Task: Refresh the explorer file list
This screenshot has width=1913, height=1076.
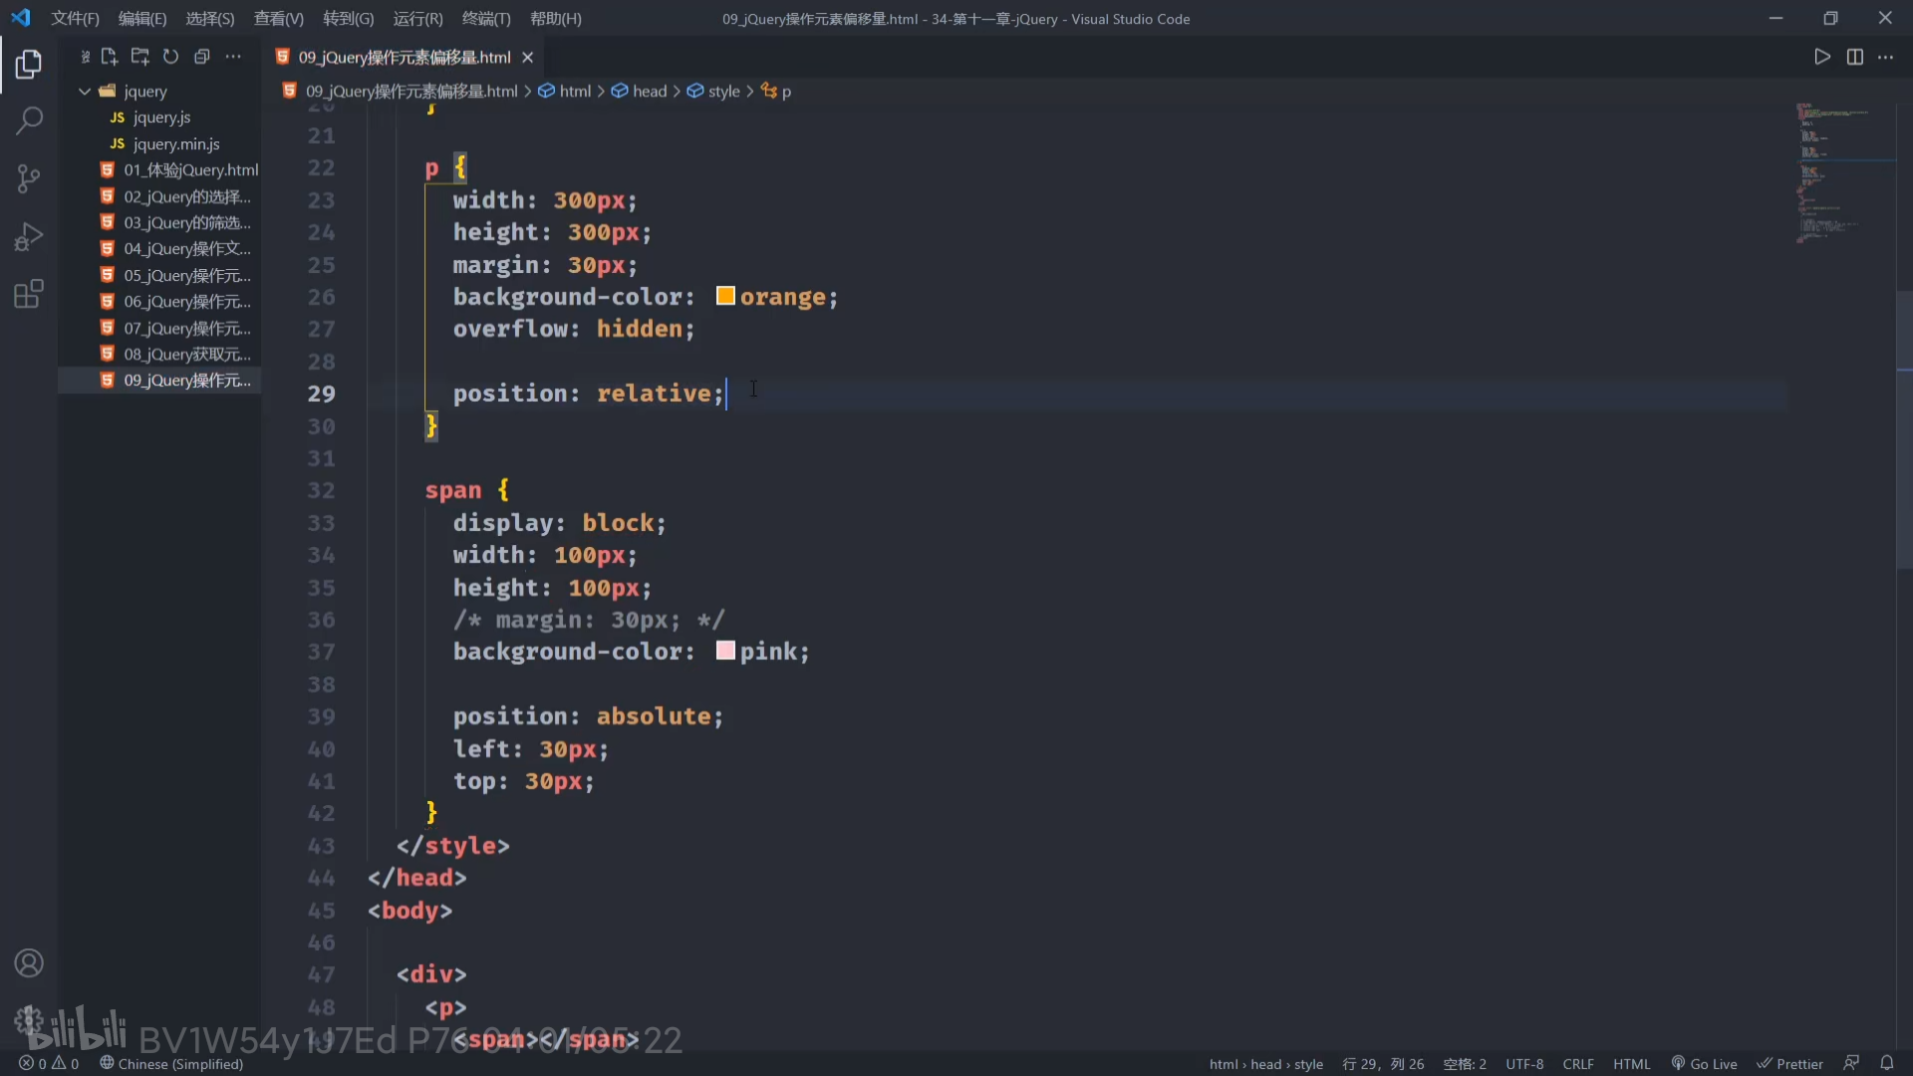Action: coord(171,57)
